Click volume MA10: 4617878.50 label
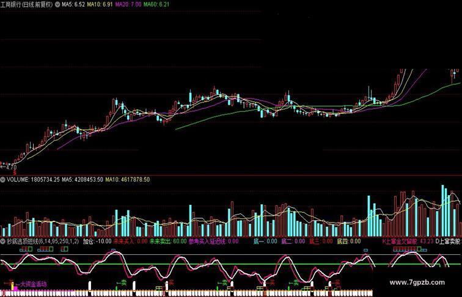This screenshot has width=462, height=297. (x=127, y=179)
